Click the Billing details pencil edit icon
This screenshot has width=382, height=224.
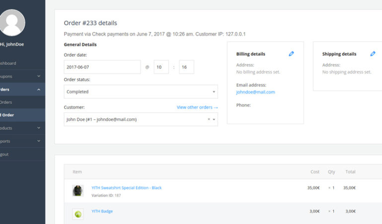click(291, 54)
